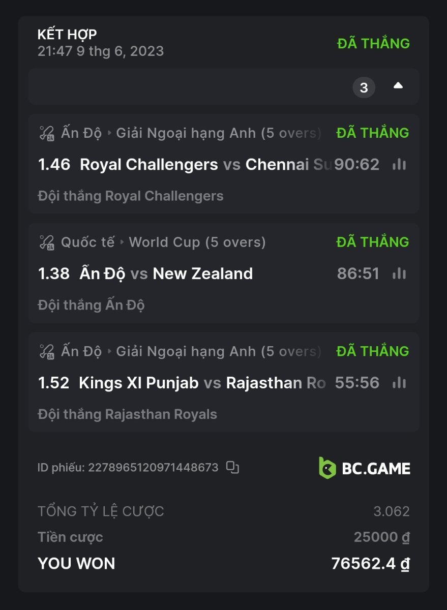This screenshot has width=447, height=610.
Task: Click cricket icon on Kings XI Punjab row
Action: (47, 352)
